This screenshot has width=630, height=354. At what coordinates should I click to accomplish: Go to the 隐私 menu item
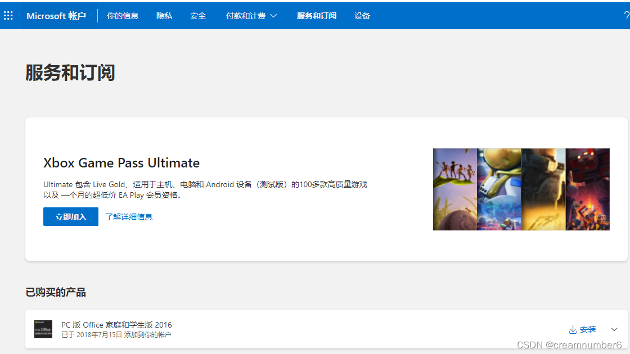click(164, 16)
